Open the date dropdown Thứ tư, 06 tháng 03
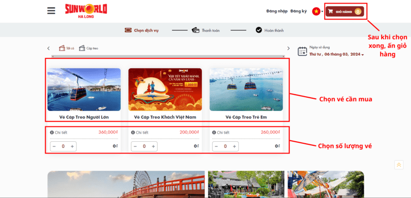The height and width of the screenshot is (198, 411). 337,54
